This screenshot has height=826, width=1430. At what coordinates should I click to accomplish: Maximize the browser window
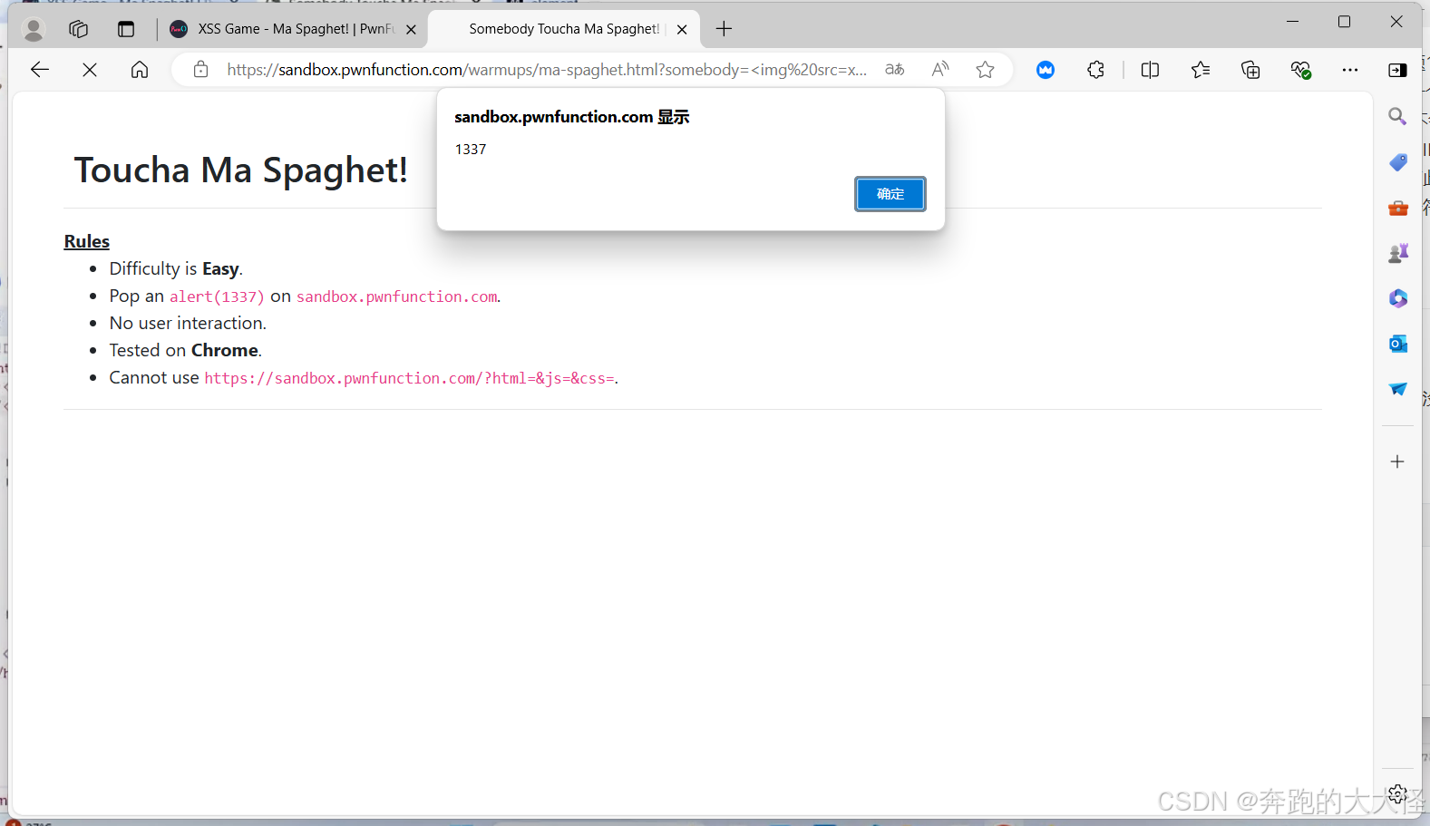click(x=1344, y=22)
